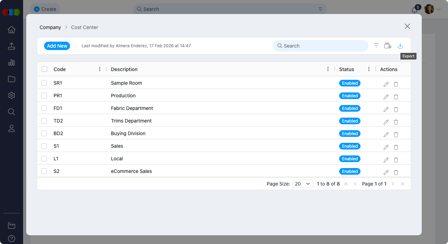
Task: Open notifications bell with 5 badge
Action: click(x=414, y=10)
